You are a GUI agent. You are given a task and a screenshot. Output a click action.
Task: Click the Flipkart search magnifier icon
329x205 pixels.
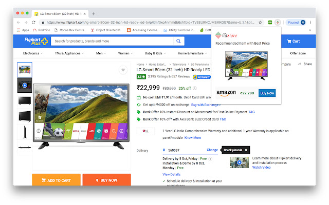click(x=178, y=41)
